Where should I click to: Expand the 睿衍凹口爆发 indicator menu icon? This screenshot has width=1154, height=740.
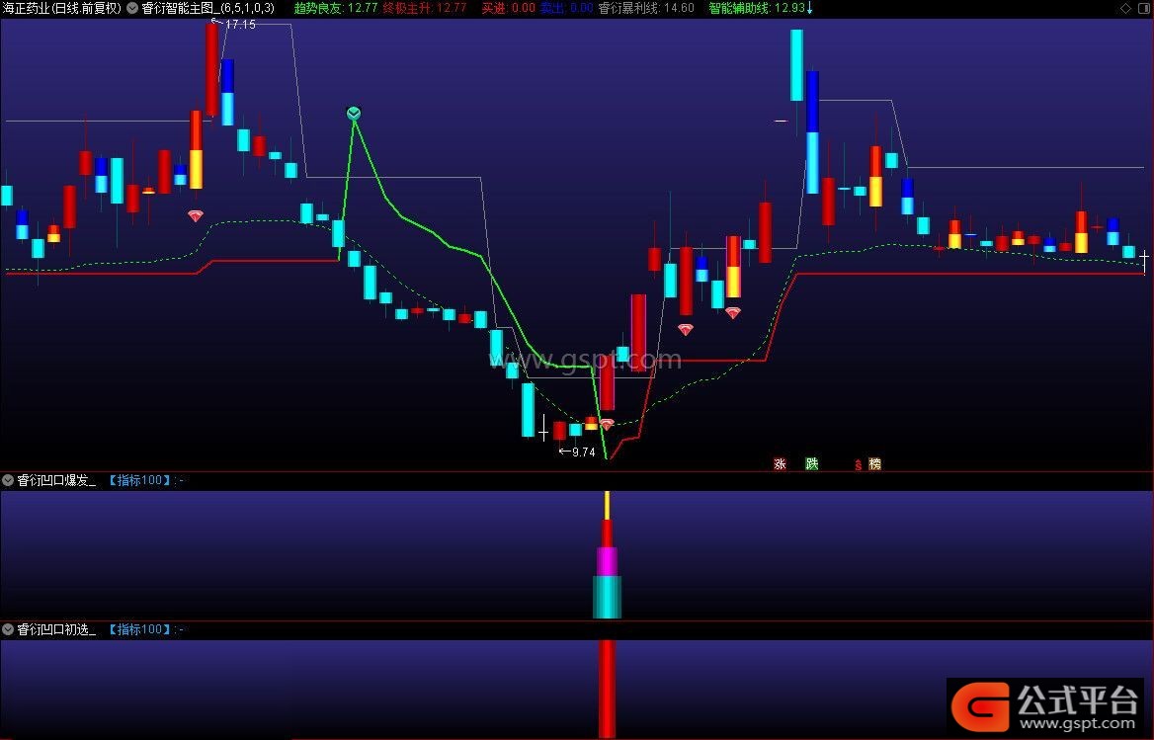click(8, 480)
